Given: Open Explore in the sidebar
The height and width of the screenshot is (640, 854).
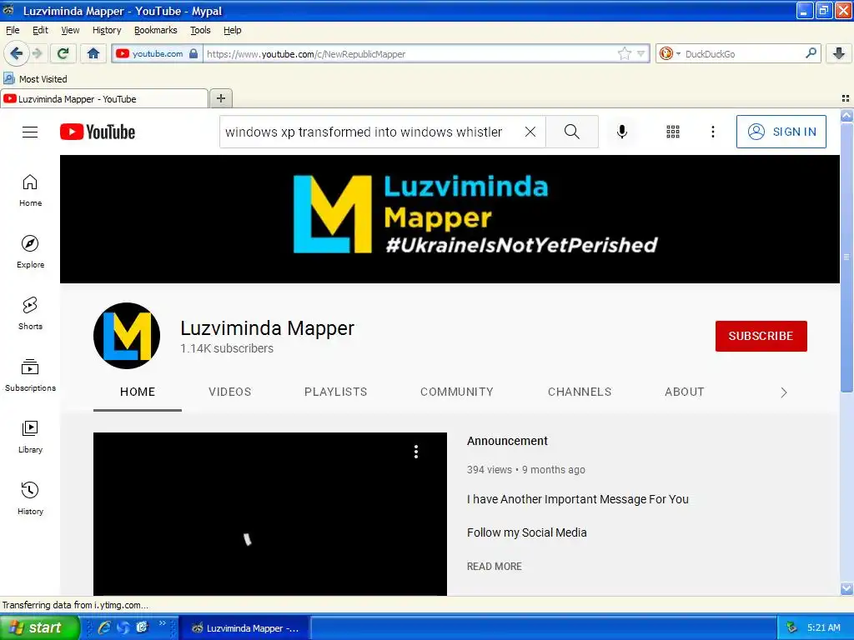Looking at the screenshot, I should (x=31, y=252).
